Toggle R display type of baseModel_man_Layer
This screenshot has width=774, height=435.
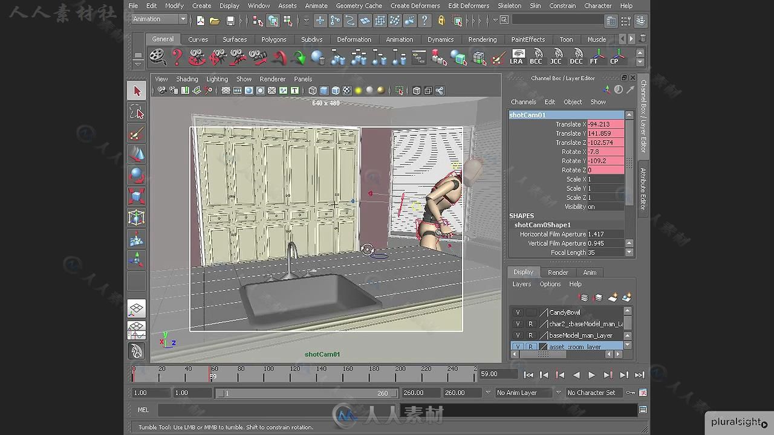click(530, 335)
